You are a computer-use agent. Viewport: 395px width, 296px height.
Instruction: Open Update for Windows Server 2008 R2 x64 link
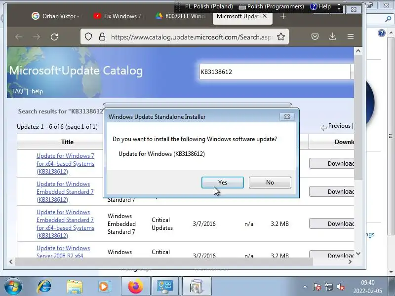(63, 252)
